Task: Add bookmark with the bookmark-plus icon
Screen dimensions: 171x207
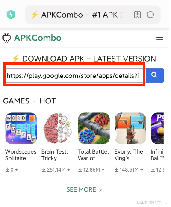Action: tap(137, 15)
